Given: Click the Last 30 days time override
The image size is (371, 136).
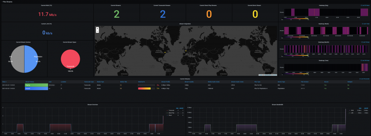Looking at the screenshot, I should click(365, 42).
